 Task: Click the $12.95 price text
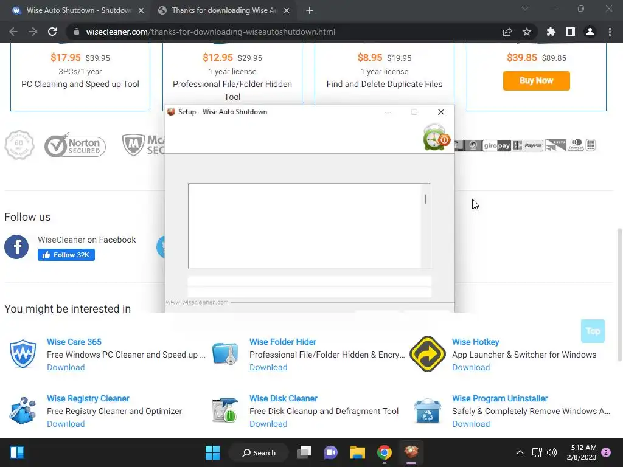click(218, 58)
